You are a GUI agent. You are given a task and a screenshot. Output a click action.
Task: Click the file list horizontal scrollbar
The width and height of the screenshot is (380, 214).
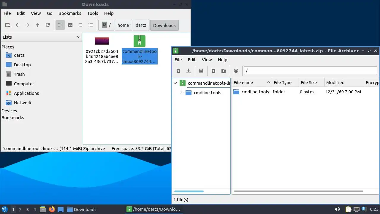[x=298, y=191]
